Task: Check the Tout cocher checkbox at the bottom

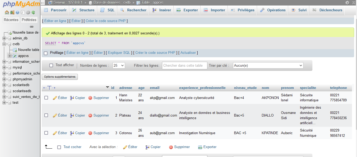Action: pyautogui.click(x=59, y=147)
